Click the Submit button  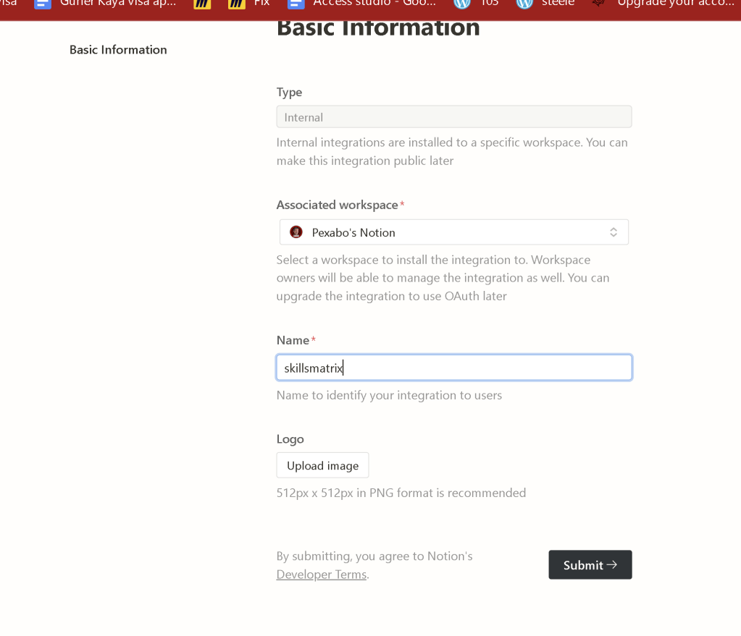590,564
